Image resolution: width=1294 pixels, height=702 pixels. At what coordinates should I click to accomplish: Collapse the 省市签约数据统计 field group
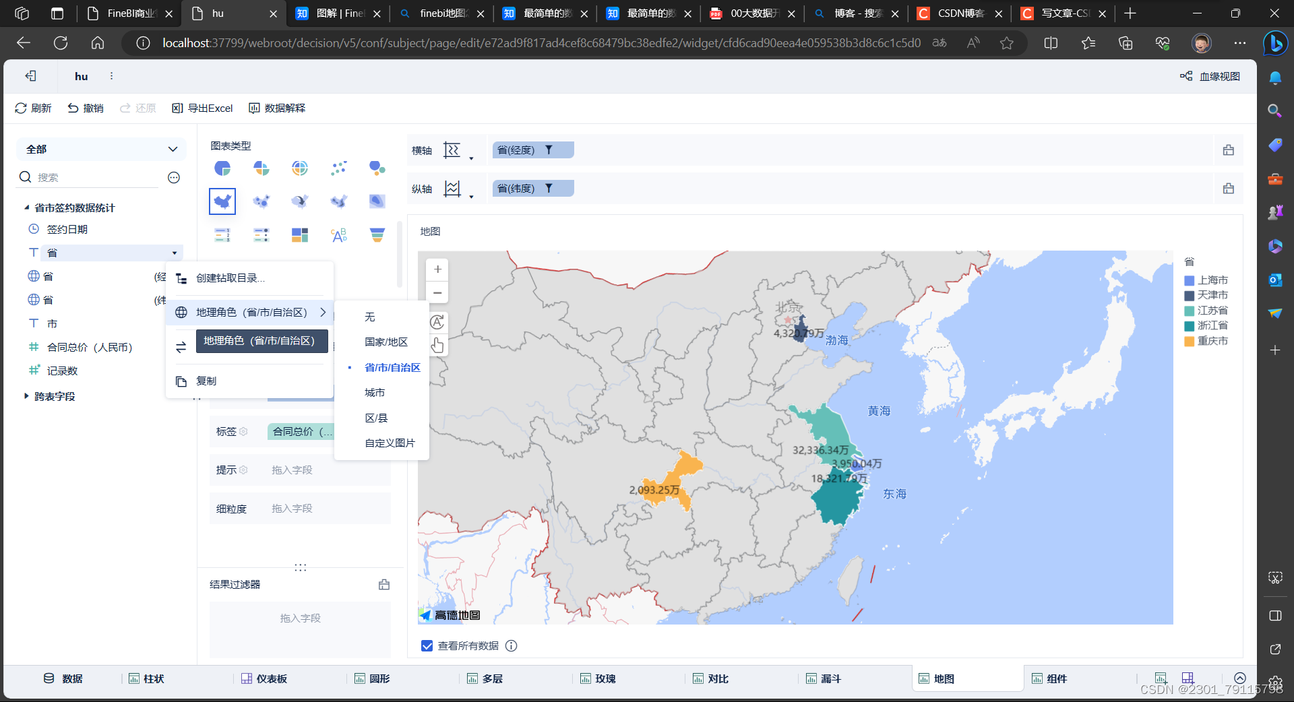tap(26, 208)
